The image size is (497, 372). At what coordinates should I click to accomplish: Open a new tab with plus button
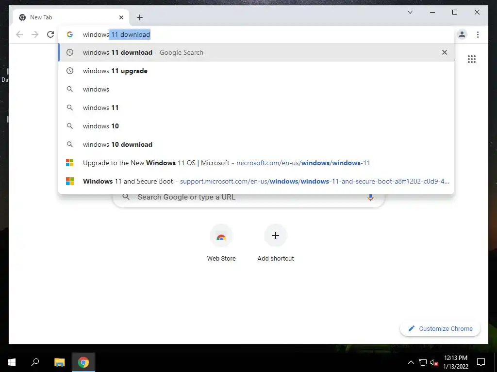coord(140,17)
